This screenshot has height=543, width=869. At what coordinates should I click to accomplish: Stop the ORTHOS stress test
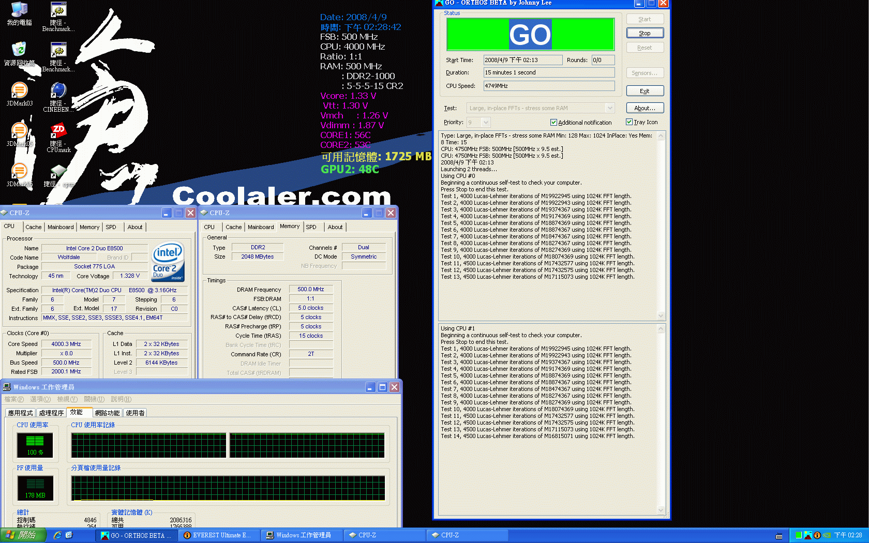tap(645, 33)
